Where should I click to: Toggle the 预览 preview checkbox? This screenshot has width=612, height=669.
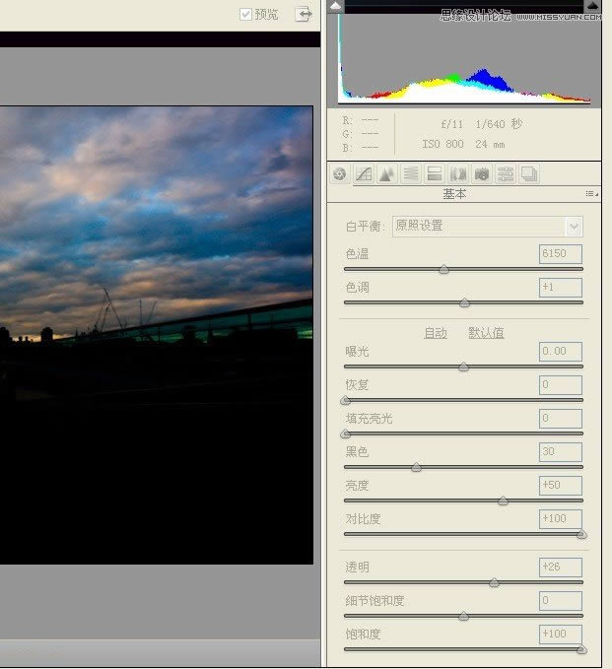point(246,14)
